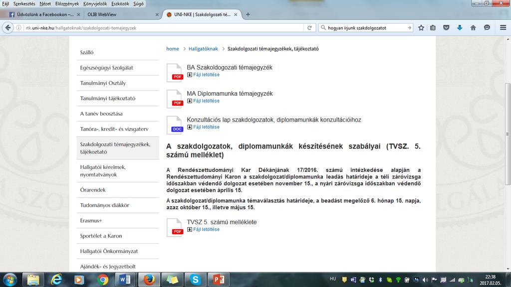Open the Windows Start button
The height and width of the screenshot is (287, 511).
(10, 280)
